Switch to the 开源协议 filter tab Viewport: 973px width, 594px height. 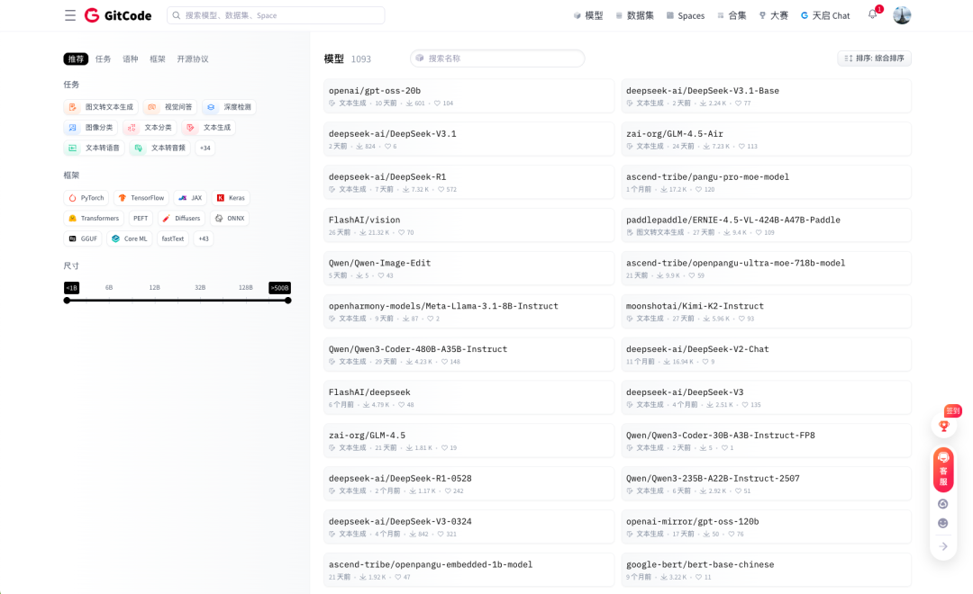pyautogui.click(x=193, y=58)
